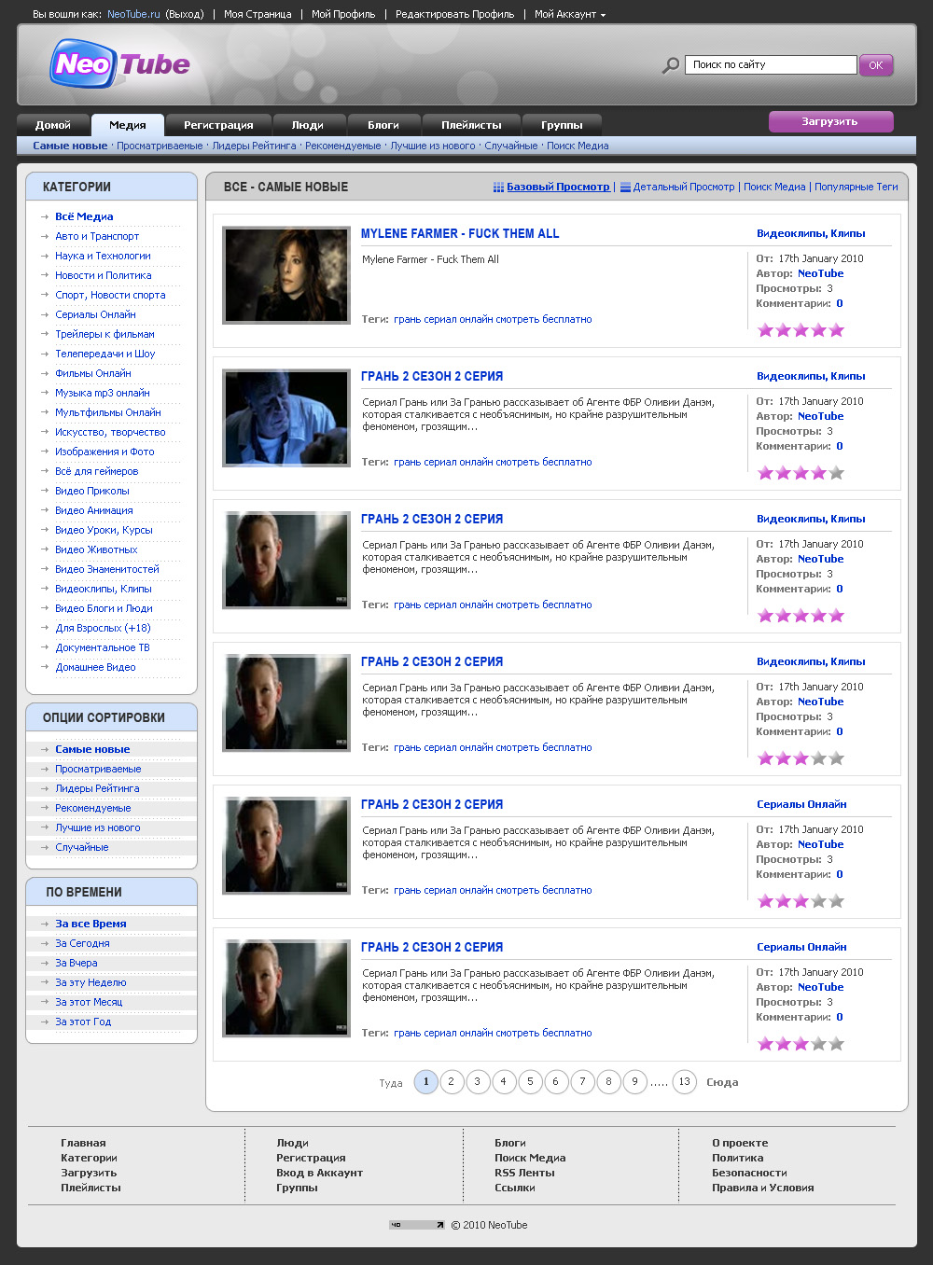
Task: Click the NeoTube logo
Action: (119, 63)
